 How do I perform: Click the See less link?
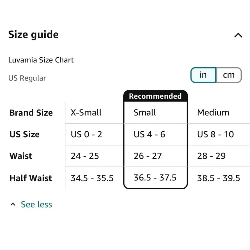pos(36,204)
